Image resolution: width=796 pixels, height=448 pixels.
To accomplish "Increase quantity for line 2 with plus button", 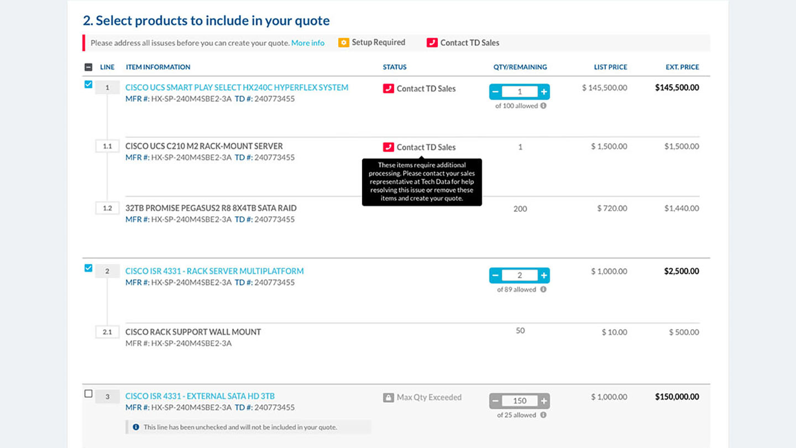I will (x=544, y=275).
